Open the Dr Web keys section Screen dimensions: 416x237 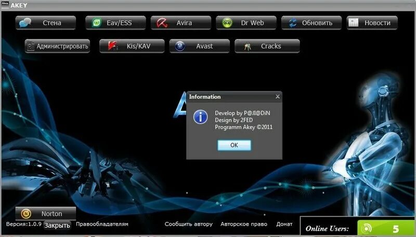246,23
